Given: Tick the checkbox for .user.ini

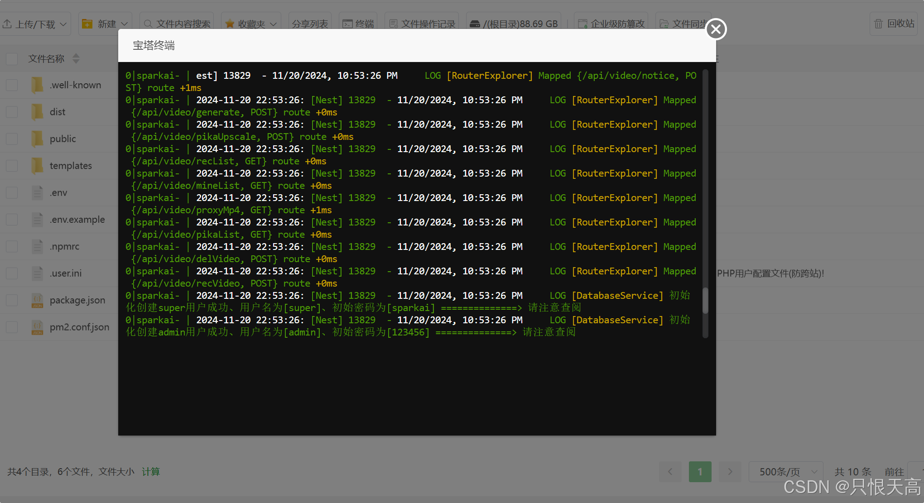Looking at the screenshot, I should pos(12,273).
